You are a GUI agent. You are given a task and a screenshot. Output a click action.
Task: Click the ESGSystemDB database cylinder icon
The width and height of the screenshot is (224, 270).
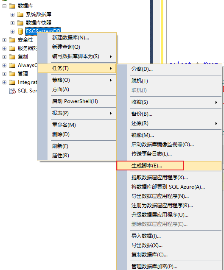(x=20, y=31)
